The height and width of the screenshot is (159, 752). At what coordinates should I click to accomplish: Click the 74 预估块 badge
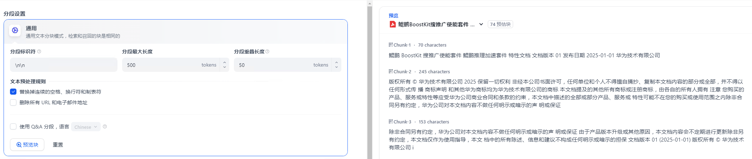500,24
